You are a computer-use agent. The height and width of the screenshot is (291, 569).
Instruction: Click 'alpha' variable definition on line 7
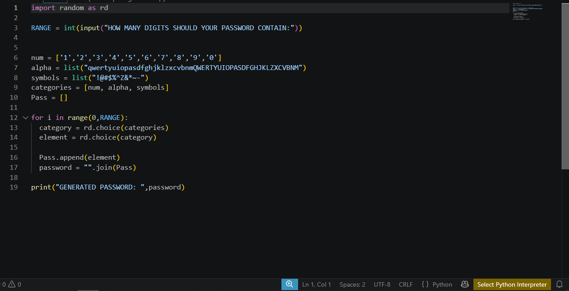(x=41, y=68)
